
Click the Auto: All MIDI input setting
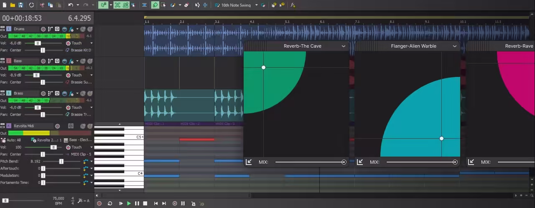point(11,140)
